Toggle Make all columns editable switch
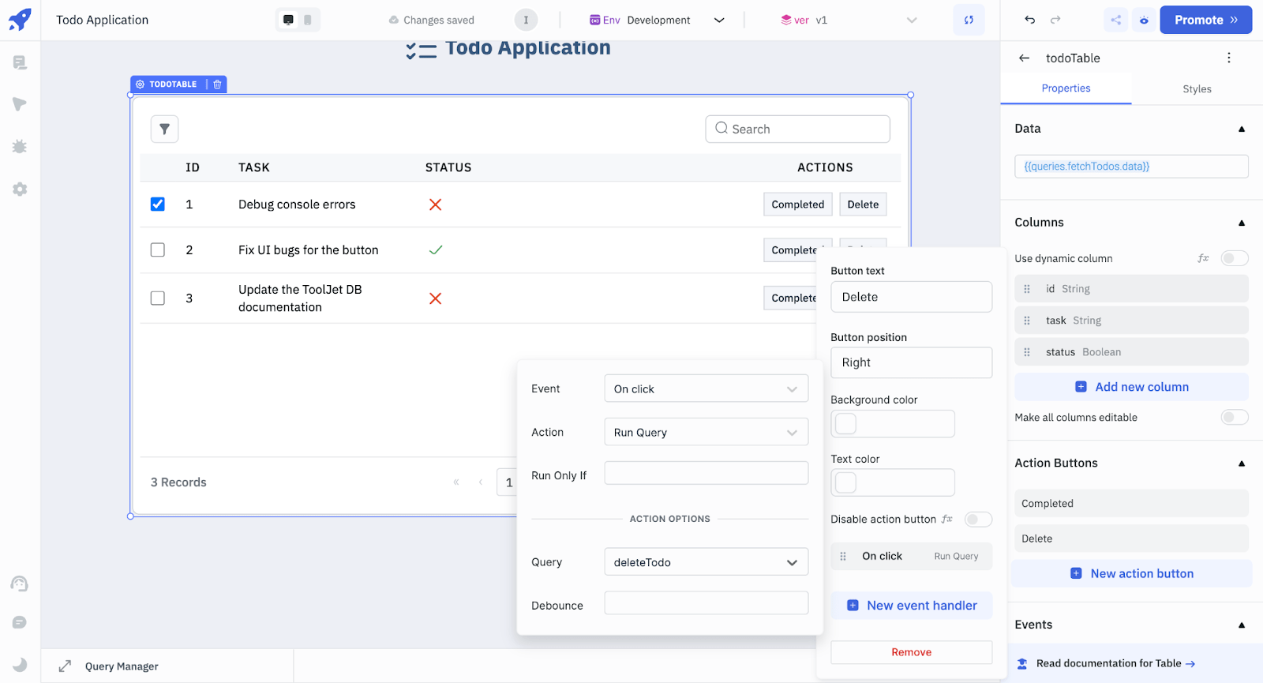 (x=1234, y=417)
